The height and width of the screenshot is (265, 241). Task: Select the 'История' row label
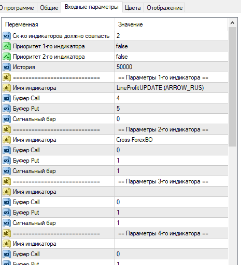pyautogui.click(x=24, y=67)
